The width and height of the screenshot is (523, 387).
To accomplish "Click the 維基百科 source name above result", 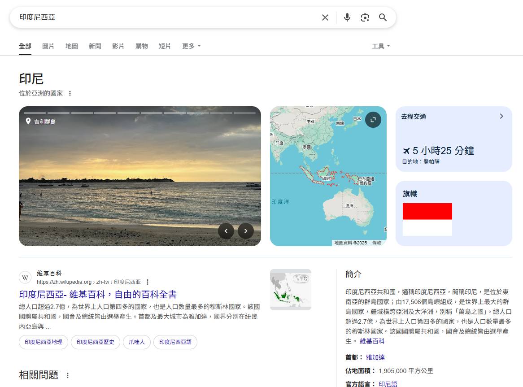I will pos(49,274).
